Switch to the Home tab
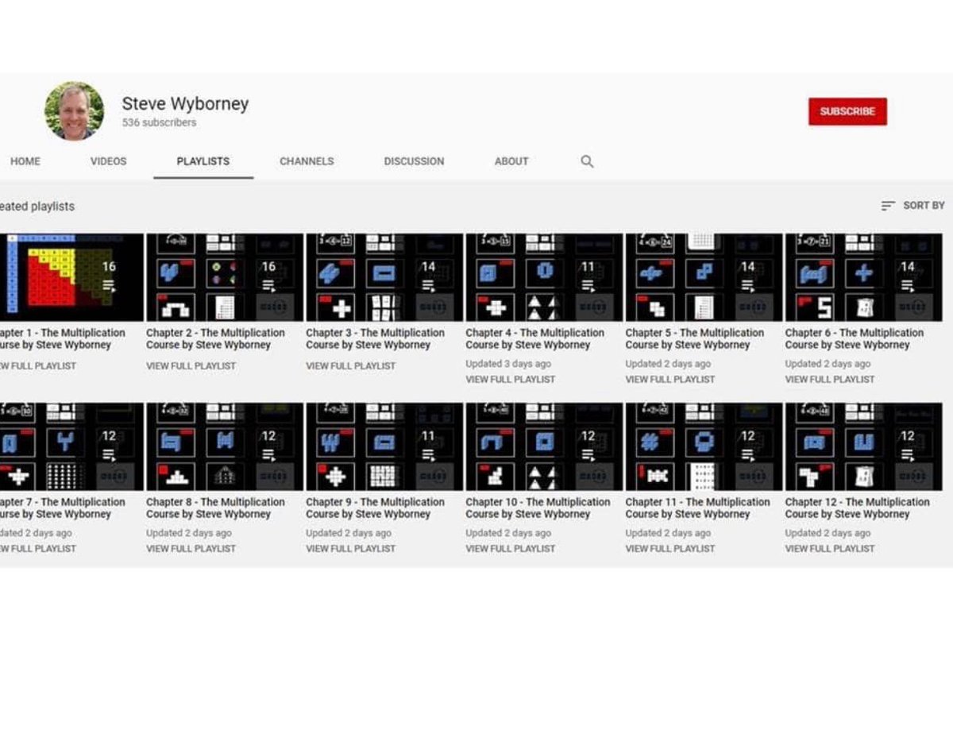The width and height of the screenshot is (953, 730). coord(25,161)
